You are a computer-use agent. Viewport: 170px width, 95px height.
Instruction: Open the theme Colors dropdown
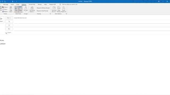(x=5, y=7)
